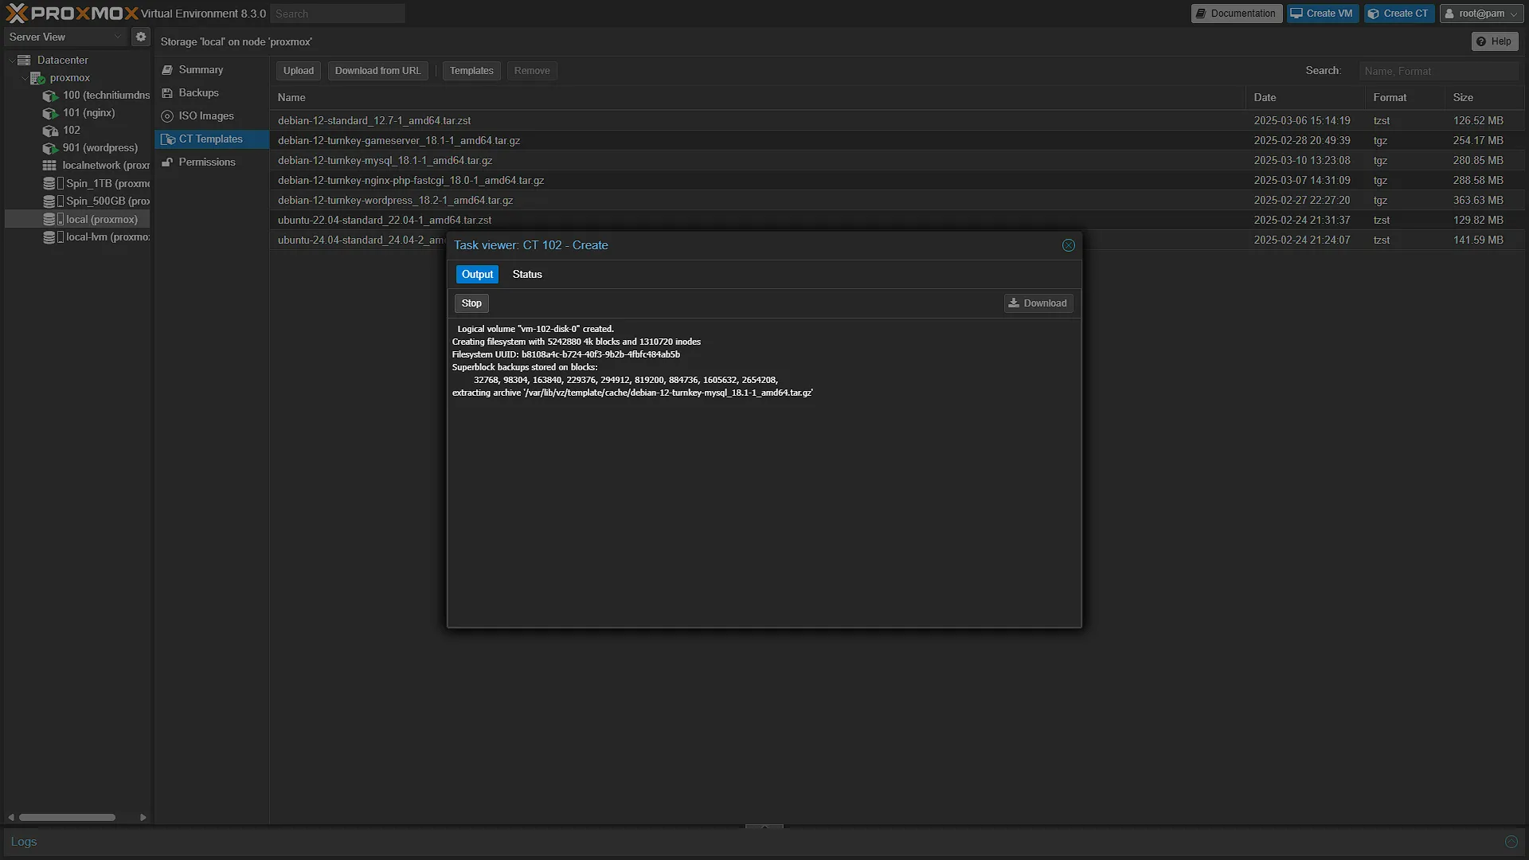Viewport: 1529px width, 860px height.
Task: Click the Proxmox logo
Action: click(x=72, y=14)
